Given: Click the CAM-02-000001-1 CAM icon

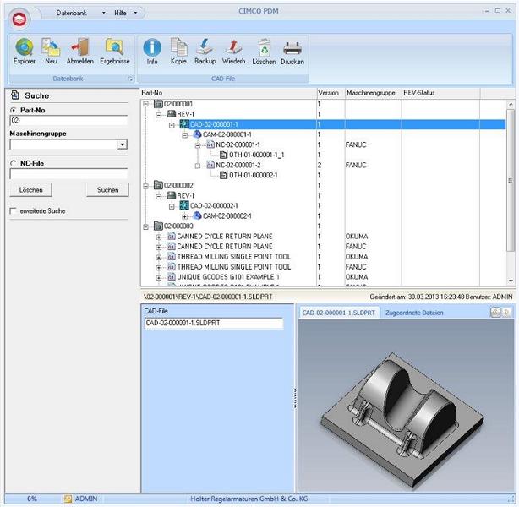Looking at the screenshot, I should pyautogui.click(x=197, y=134).
